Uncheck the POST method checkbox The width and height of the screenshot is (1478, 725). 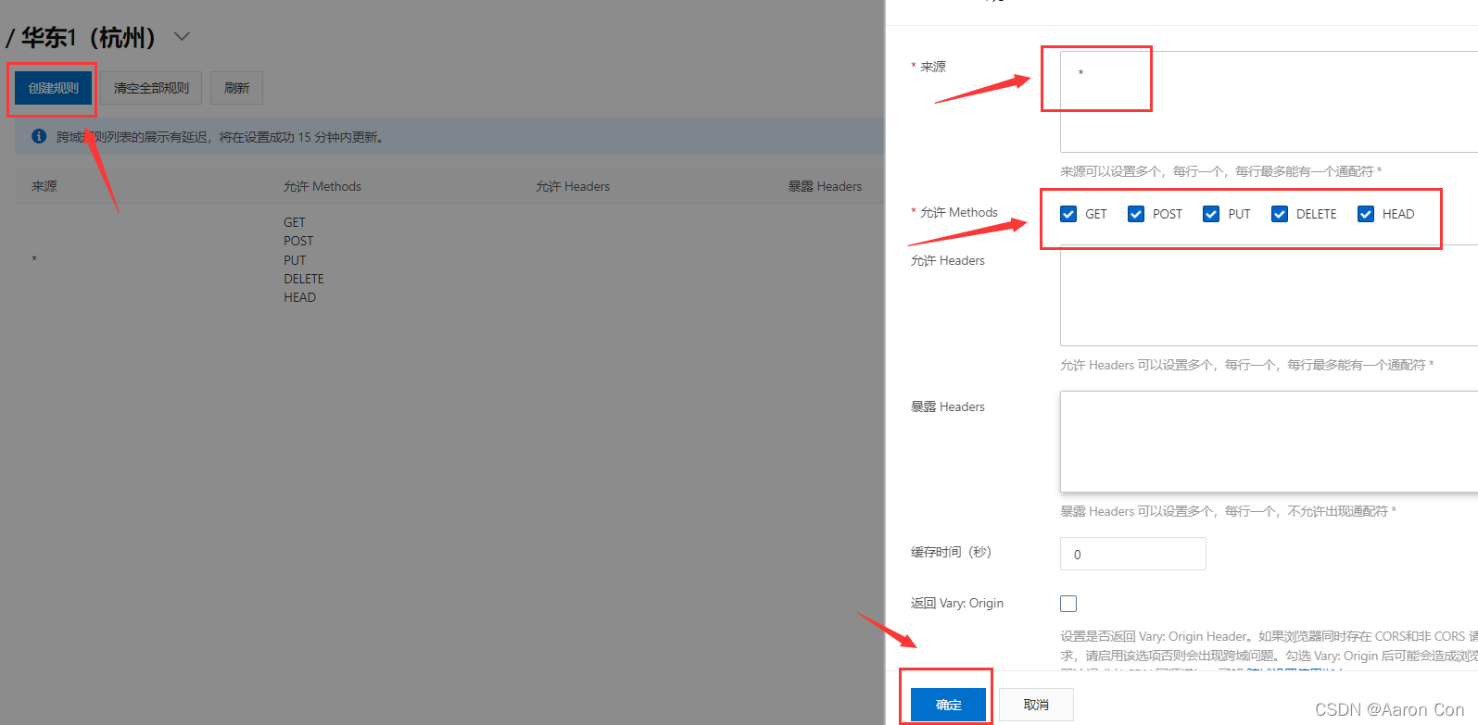click(x=1136, y=214)
